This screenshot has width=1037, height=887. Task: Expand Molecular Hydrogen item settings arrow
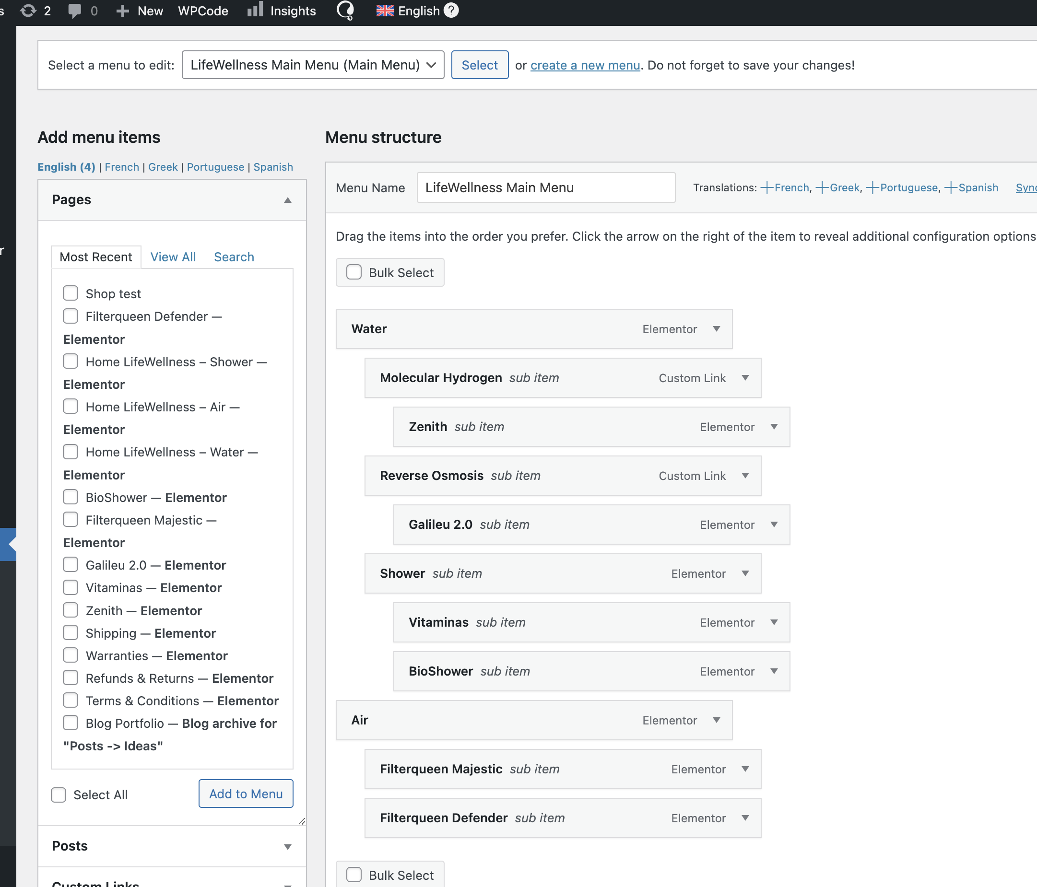click(745, 378)
